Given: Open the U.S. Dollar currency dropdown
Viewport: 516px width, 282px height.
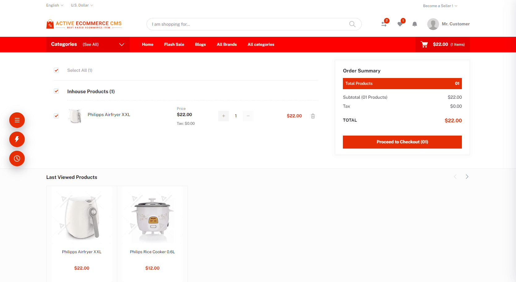Looking at the screenshot, I should 82,5.
